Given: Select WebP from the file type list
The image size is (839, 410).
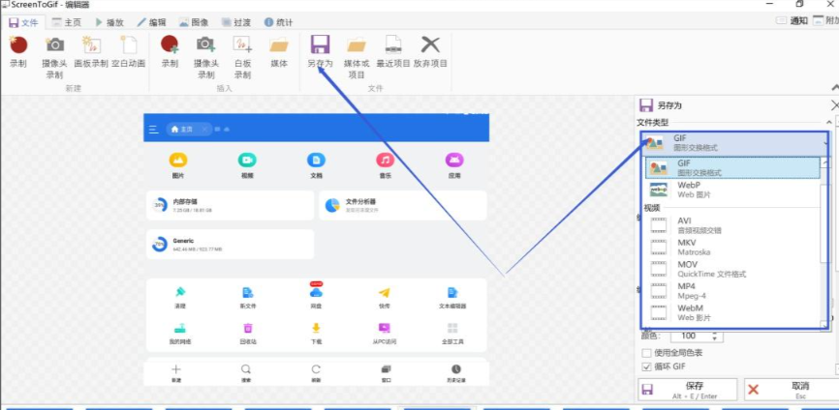Looking at the screenshot, I should pyautogui.click(x=688, y=190).
